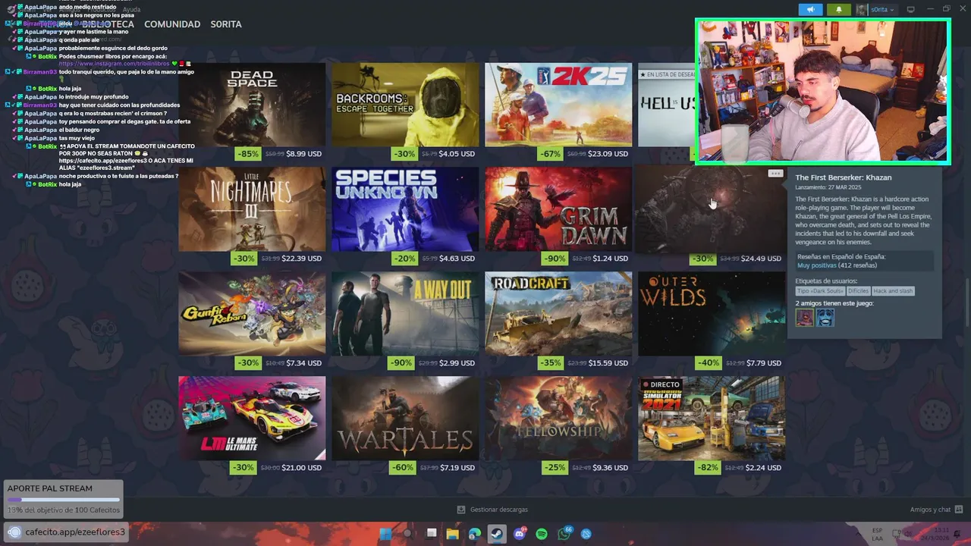This screenshot has height=546, width=971.
Task: Click the downloads icon beside Gestionar descargas
Action: point(460,510)
